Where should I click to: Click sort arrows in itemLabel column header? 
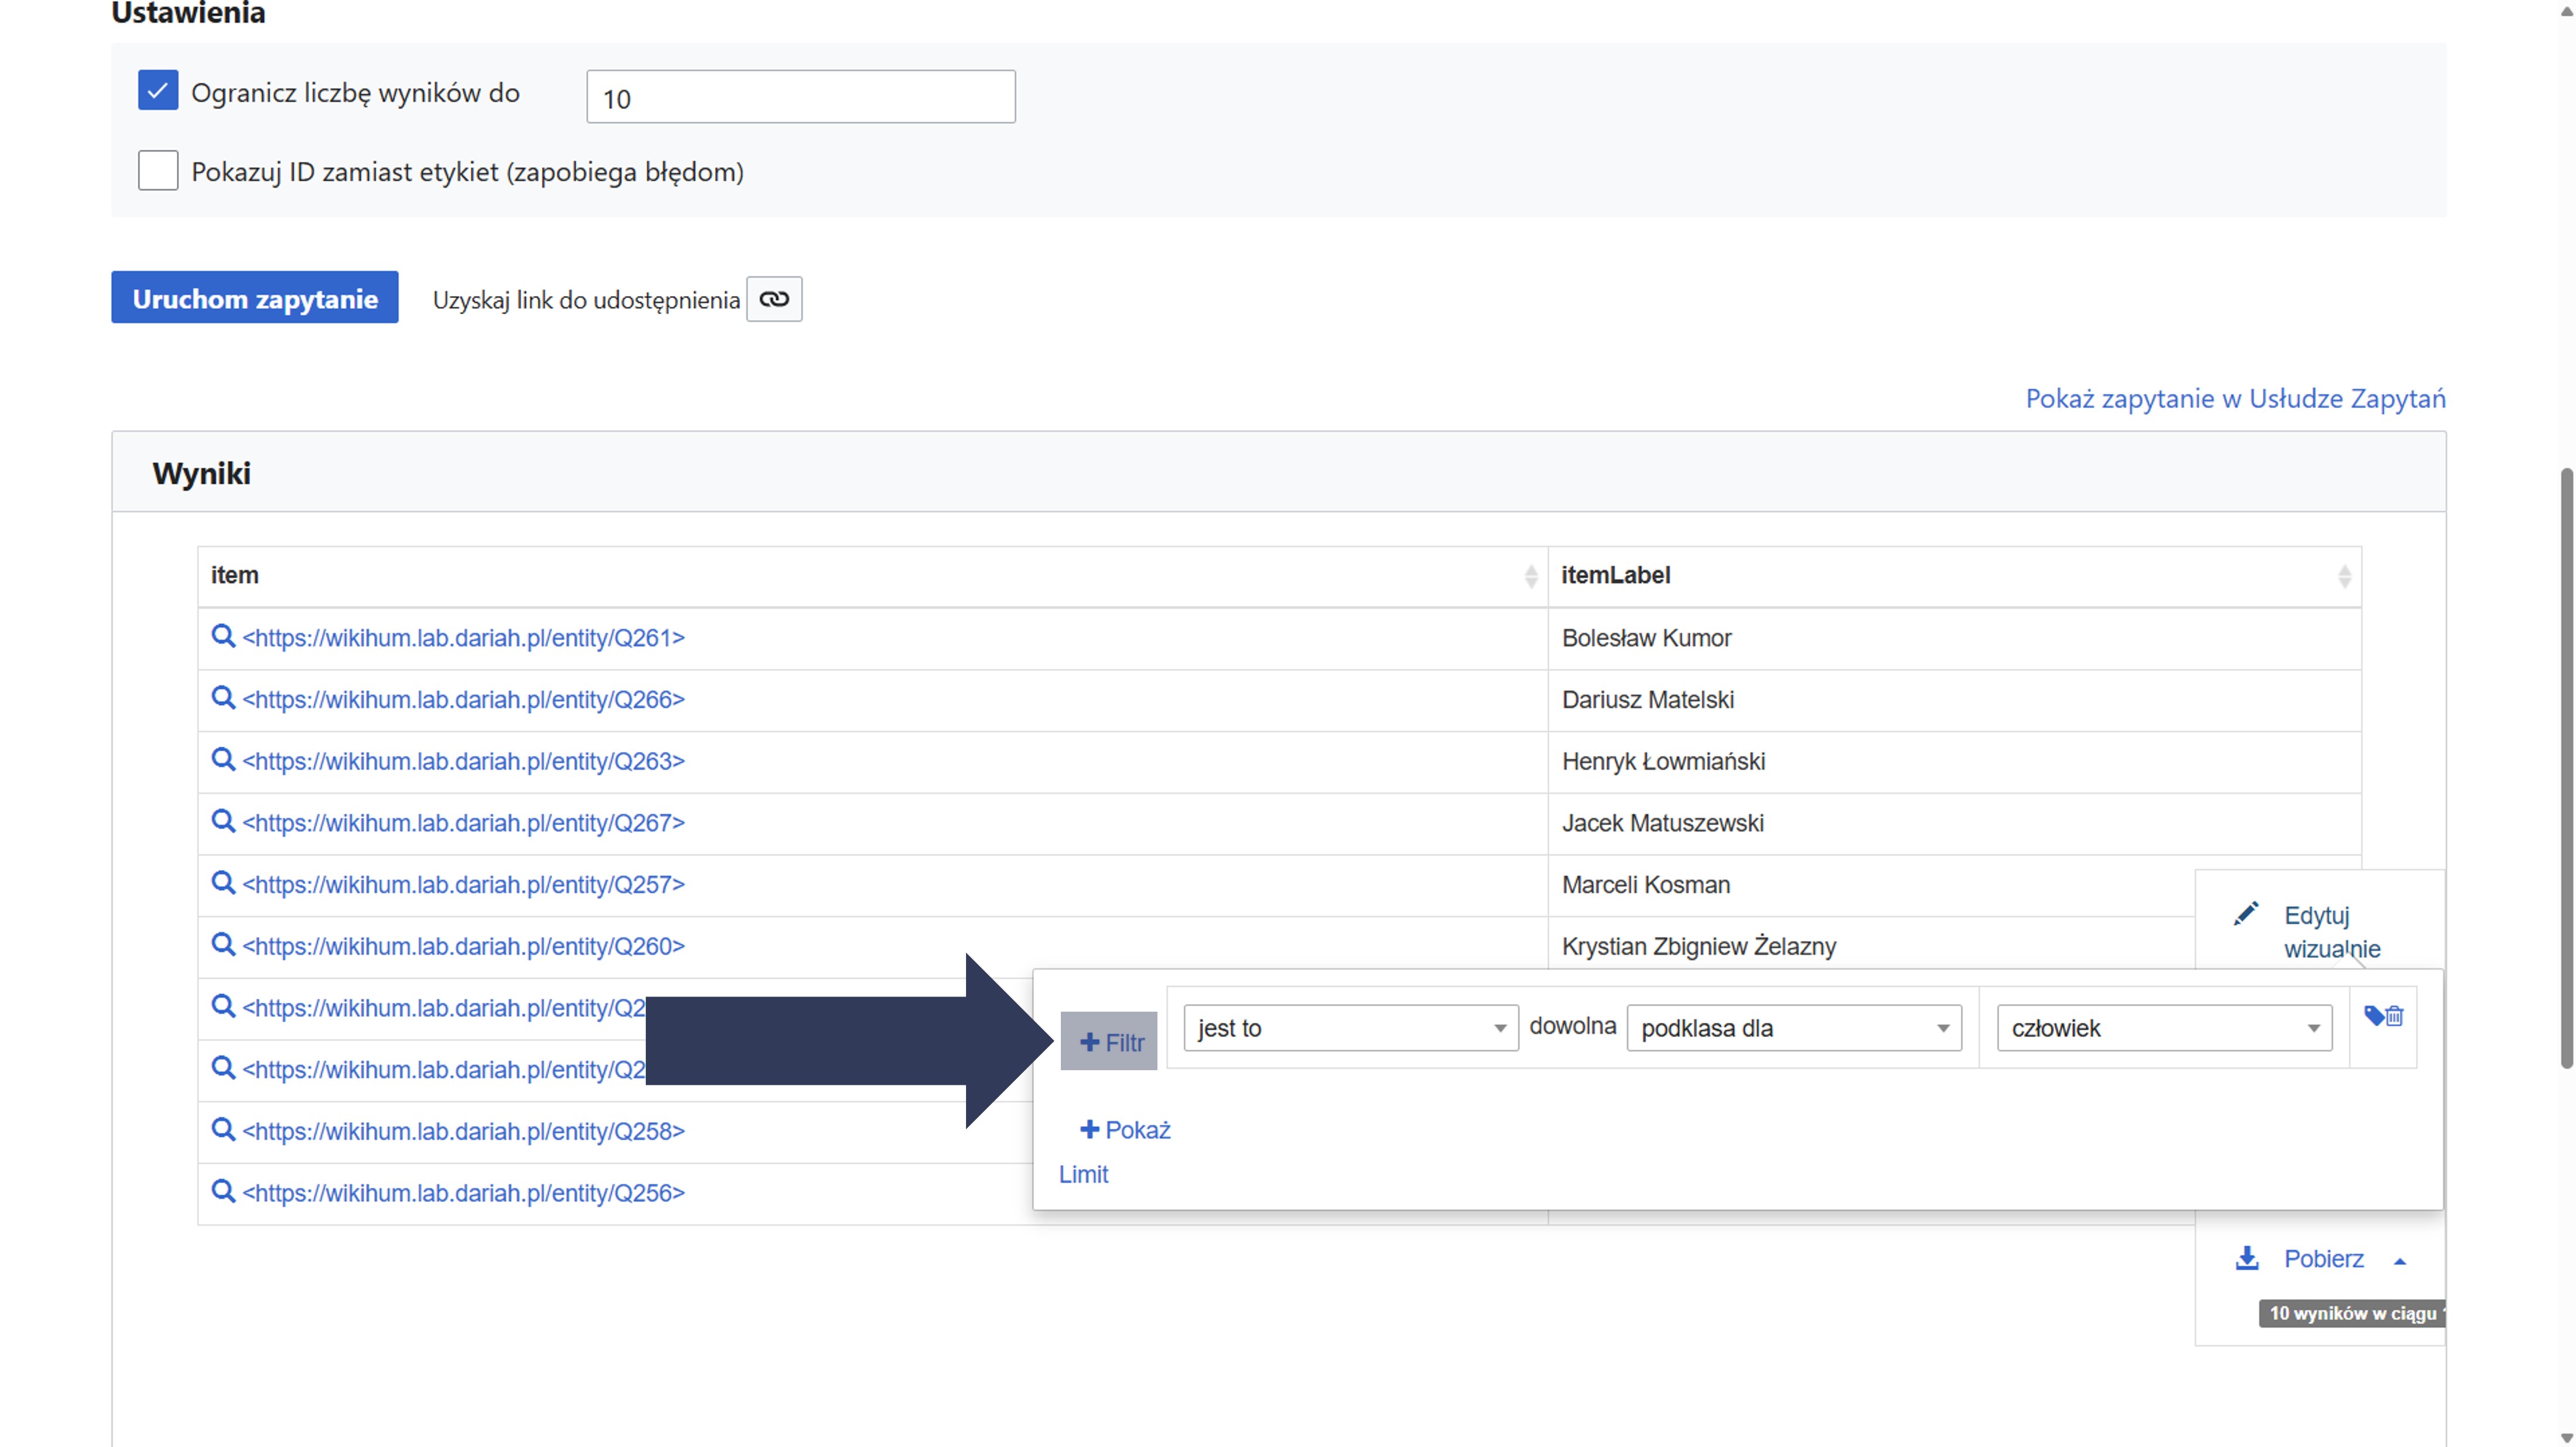(x=2344, y=576)
